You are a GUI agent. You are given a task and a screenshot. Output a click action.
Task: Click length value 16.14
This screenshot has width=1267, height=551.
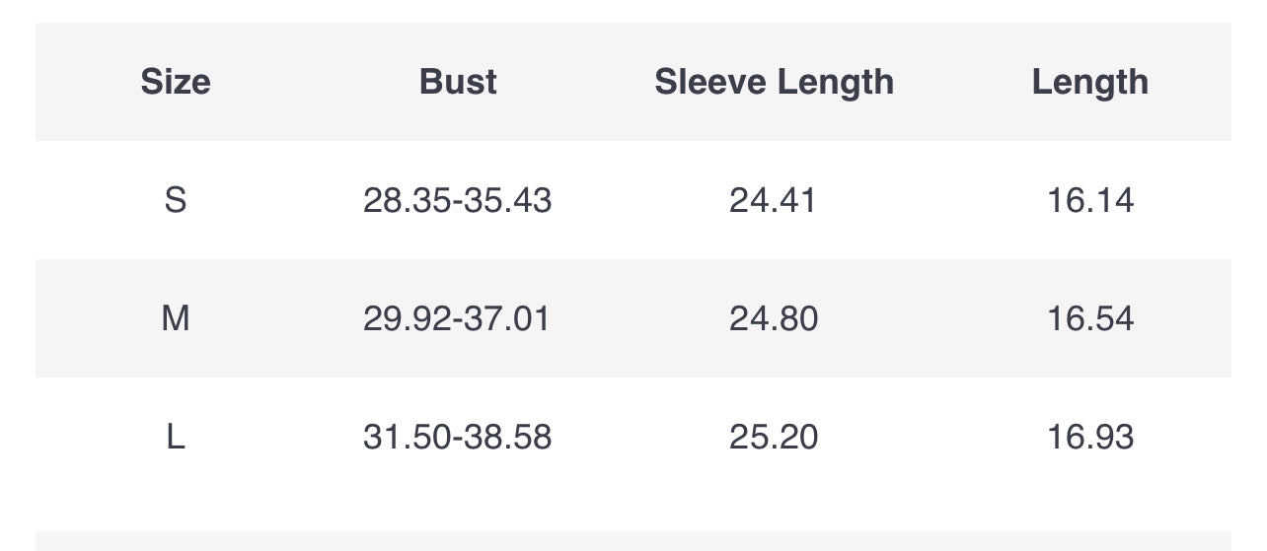pos(1090,200)
